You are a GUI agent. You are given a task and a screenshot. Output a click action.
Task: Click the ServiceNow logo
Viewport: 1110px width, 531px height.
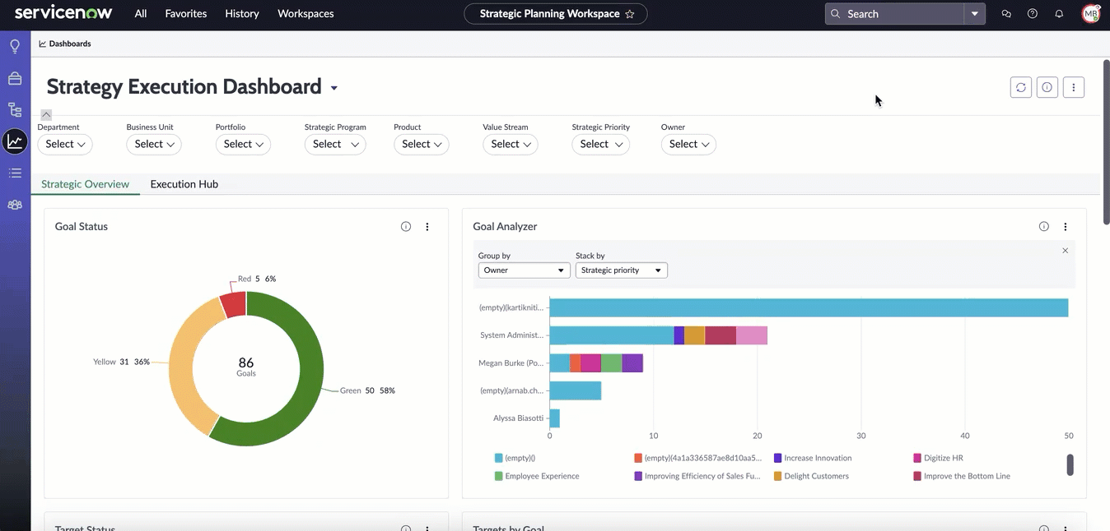coord(63,13)
